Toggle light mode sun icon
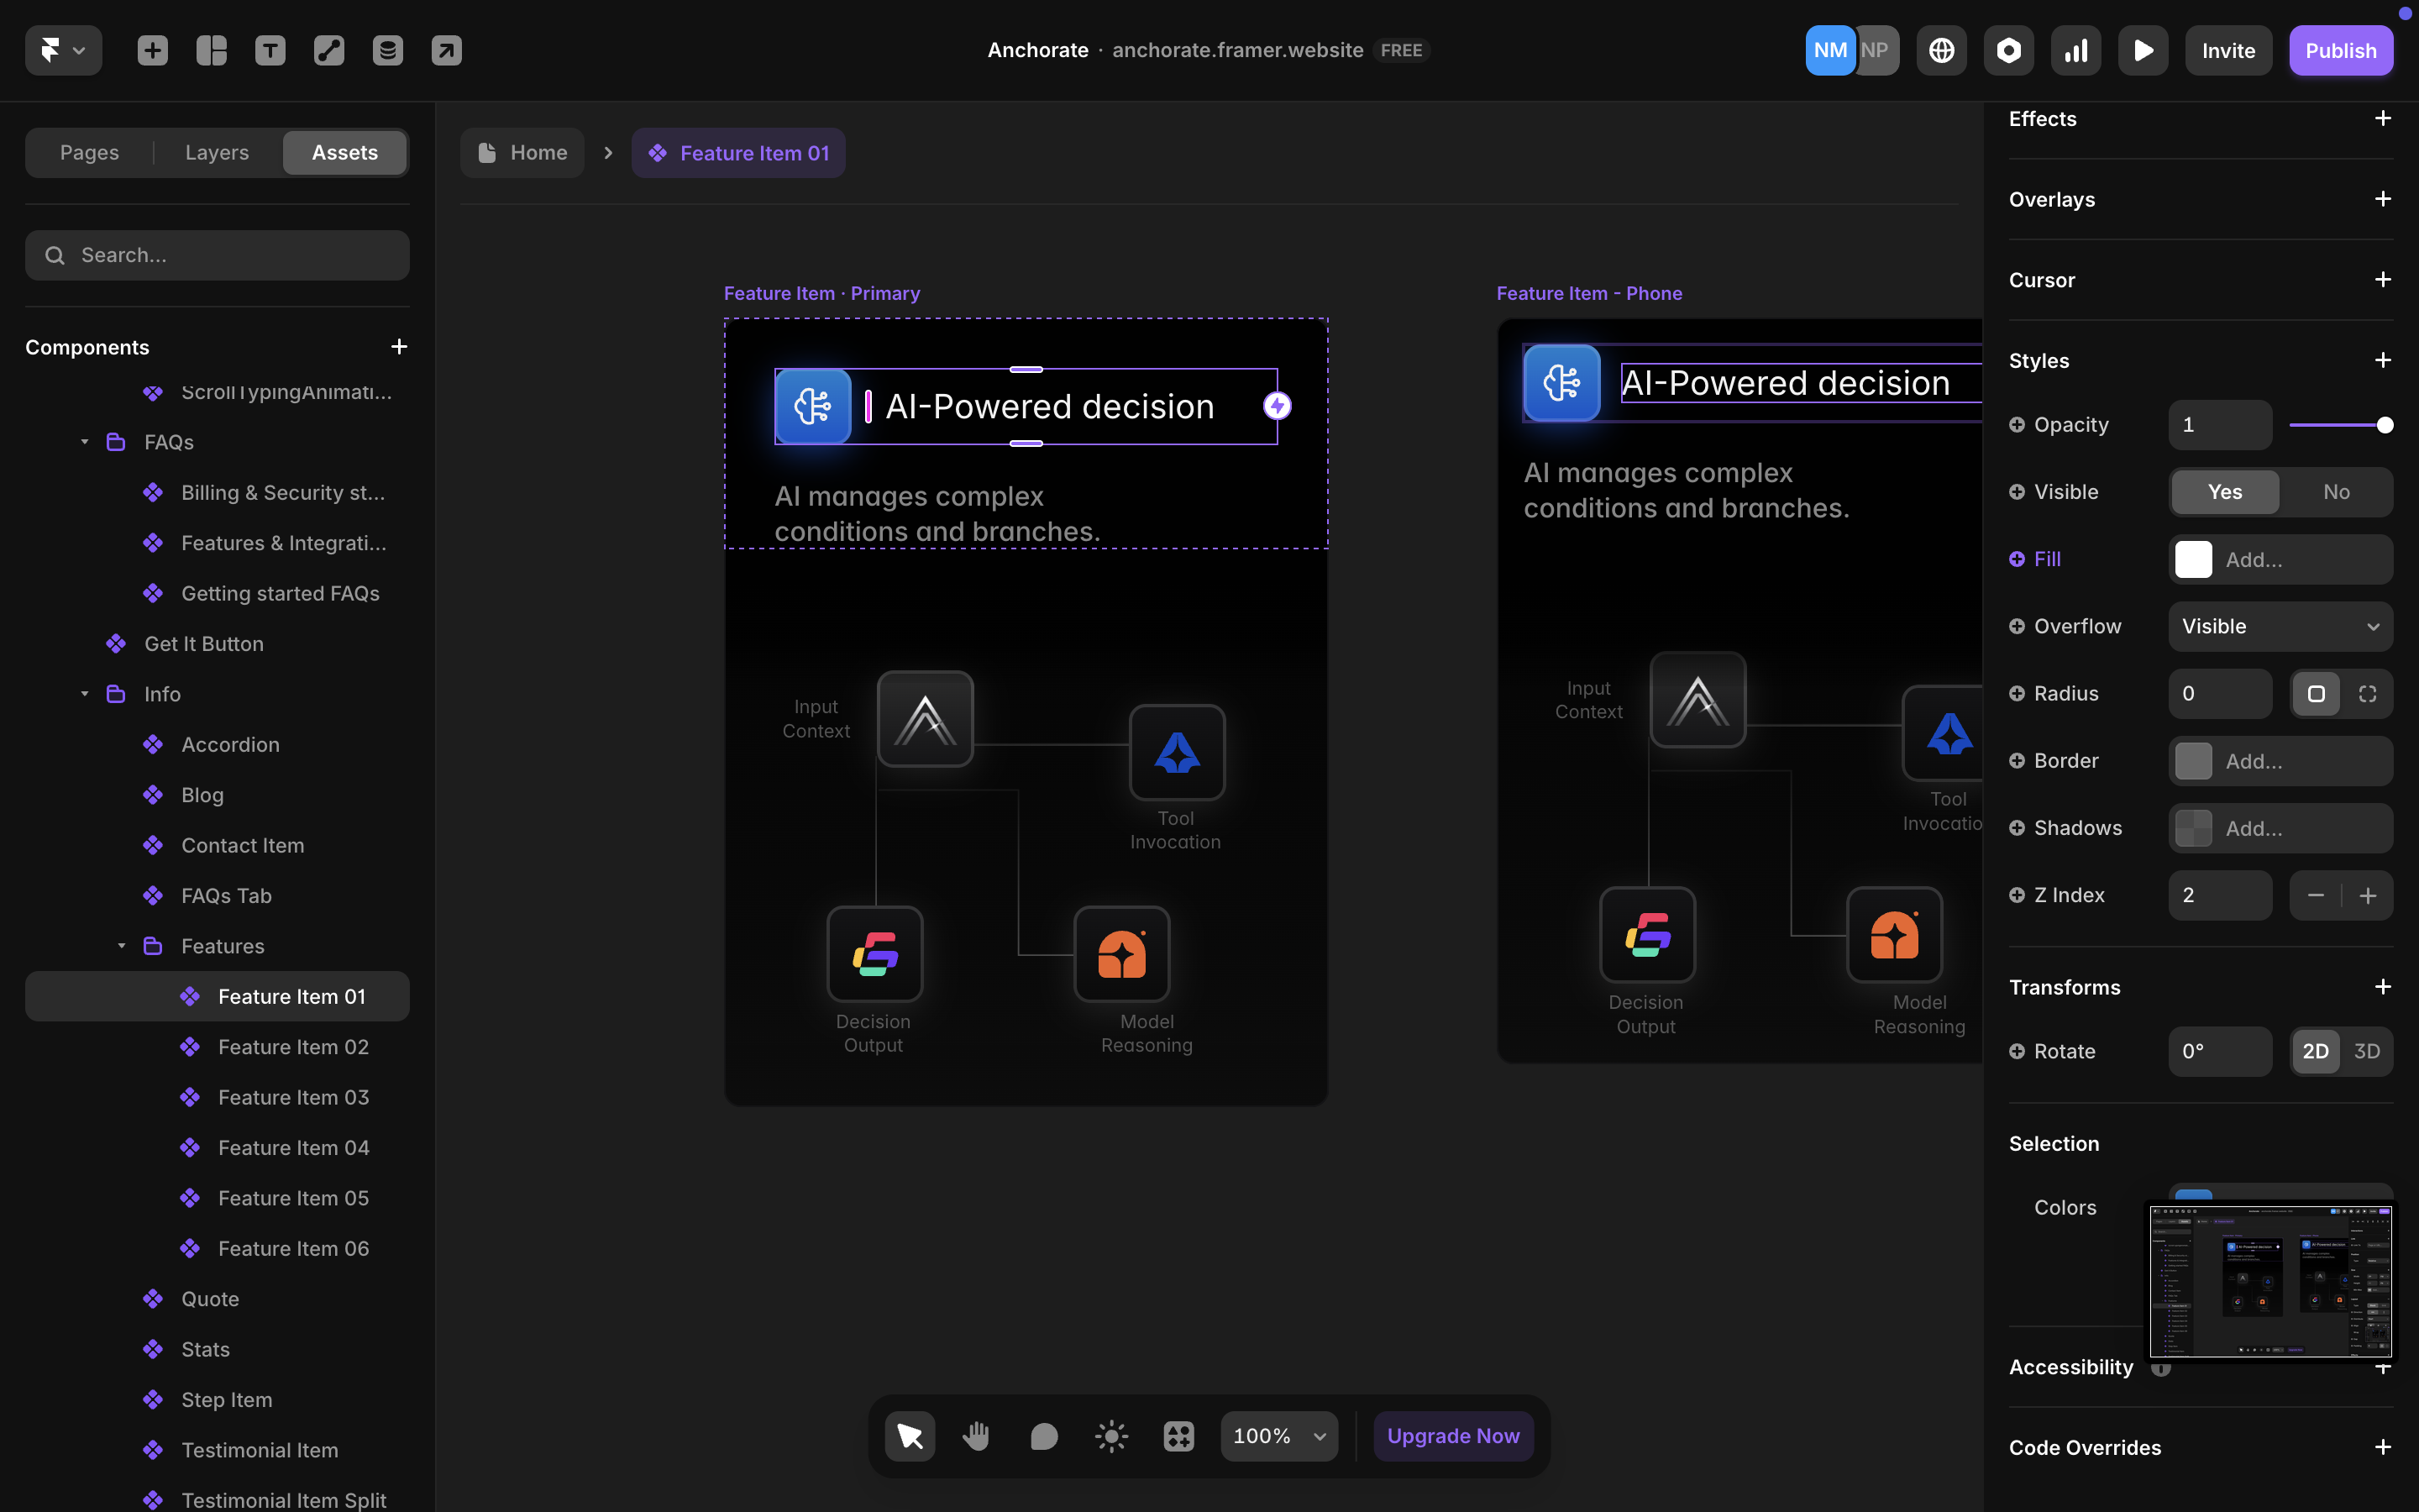Image resolution: width=2419 pixels, height=1512 pixels. [x=1110, y=1436]
